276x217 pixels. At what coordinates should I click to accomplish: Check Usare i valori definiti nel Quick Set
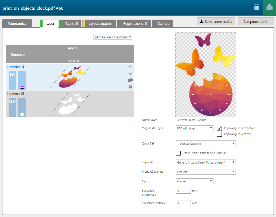pos(178,153)
